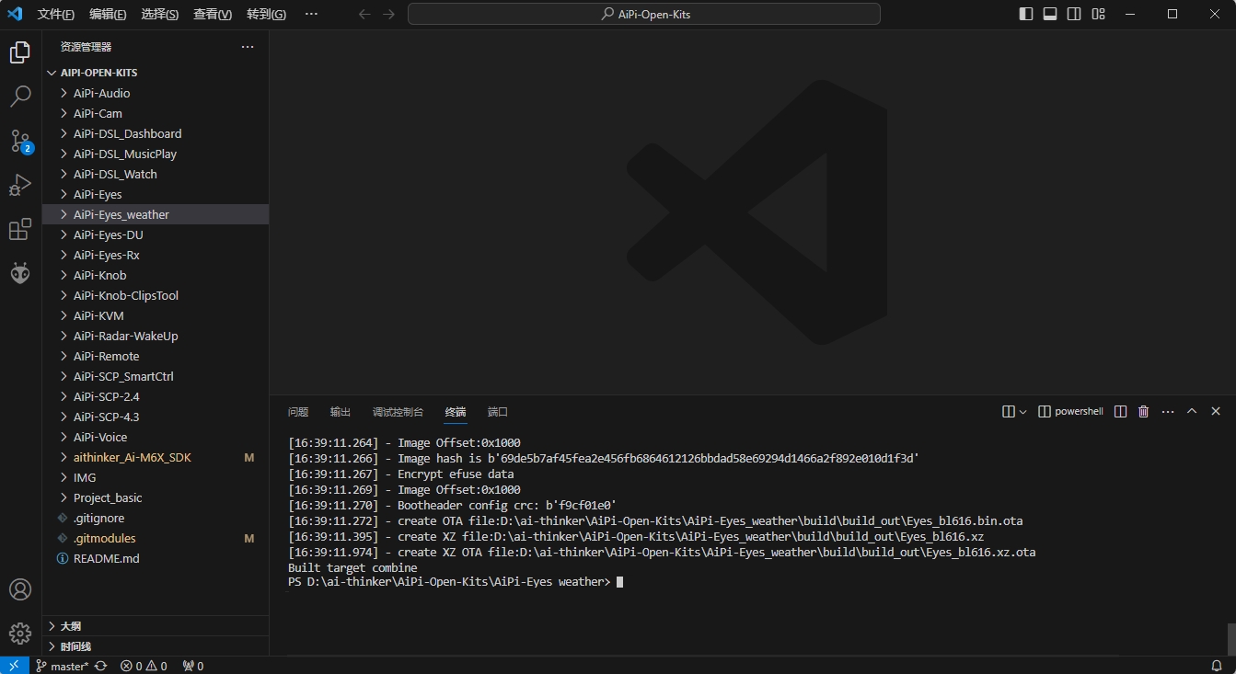Open the Accounts menu icon
This screenshot has height=674, width=1236.
pyautogui.click(x=20, y=589)
